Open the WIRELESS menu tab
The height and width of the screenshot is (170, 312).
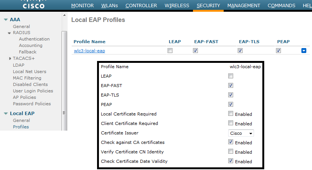tap(177, 6)
